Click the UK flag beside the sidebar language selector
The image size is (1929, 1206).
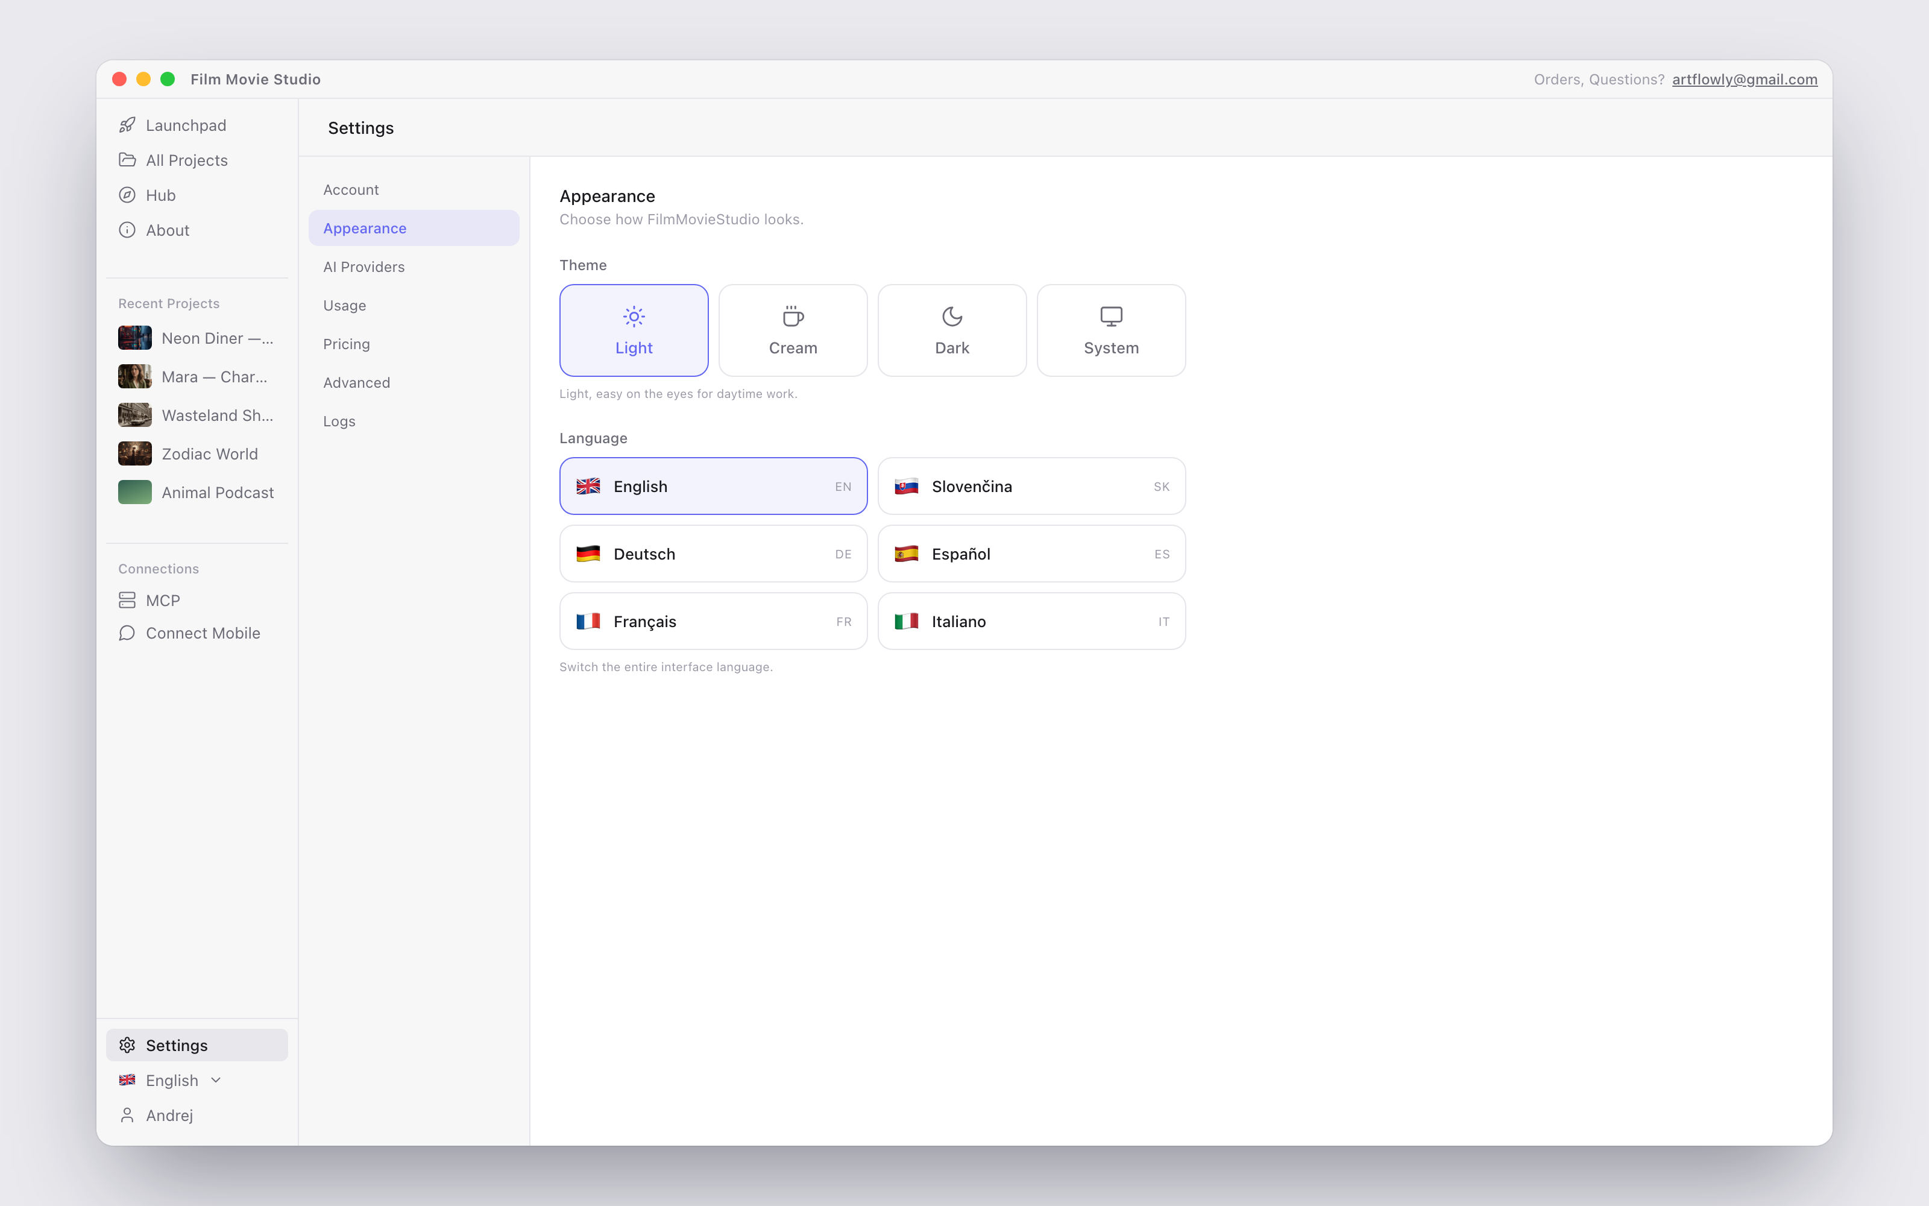(127, 1080)
